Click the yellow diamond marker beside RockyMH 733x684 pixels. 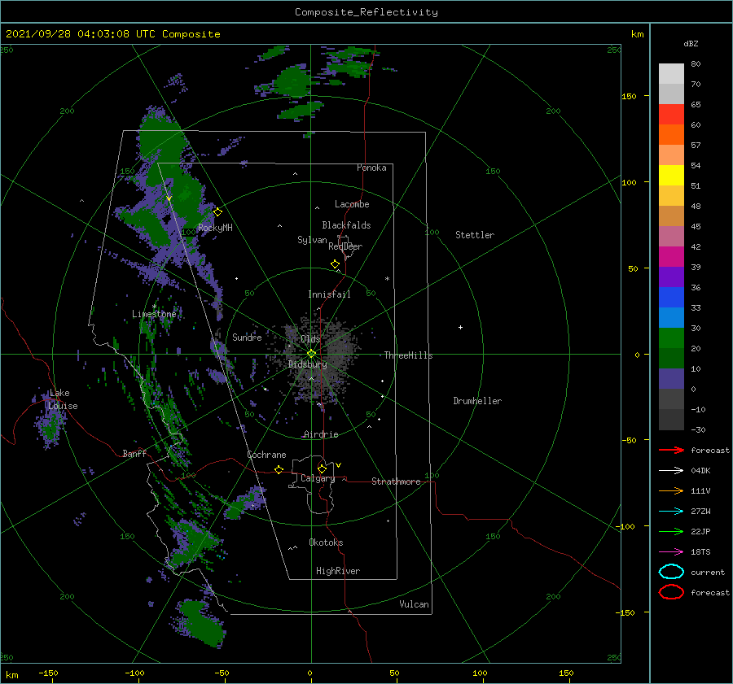(x=217, y=212)
